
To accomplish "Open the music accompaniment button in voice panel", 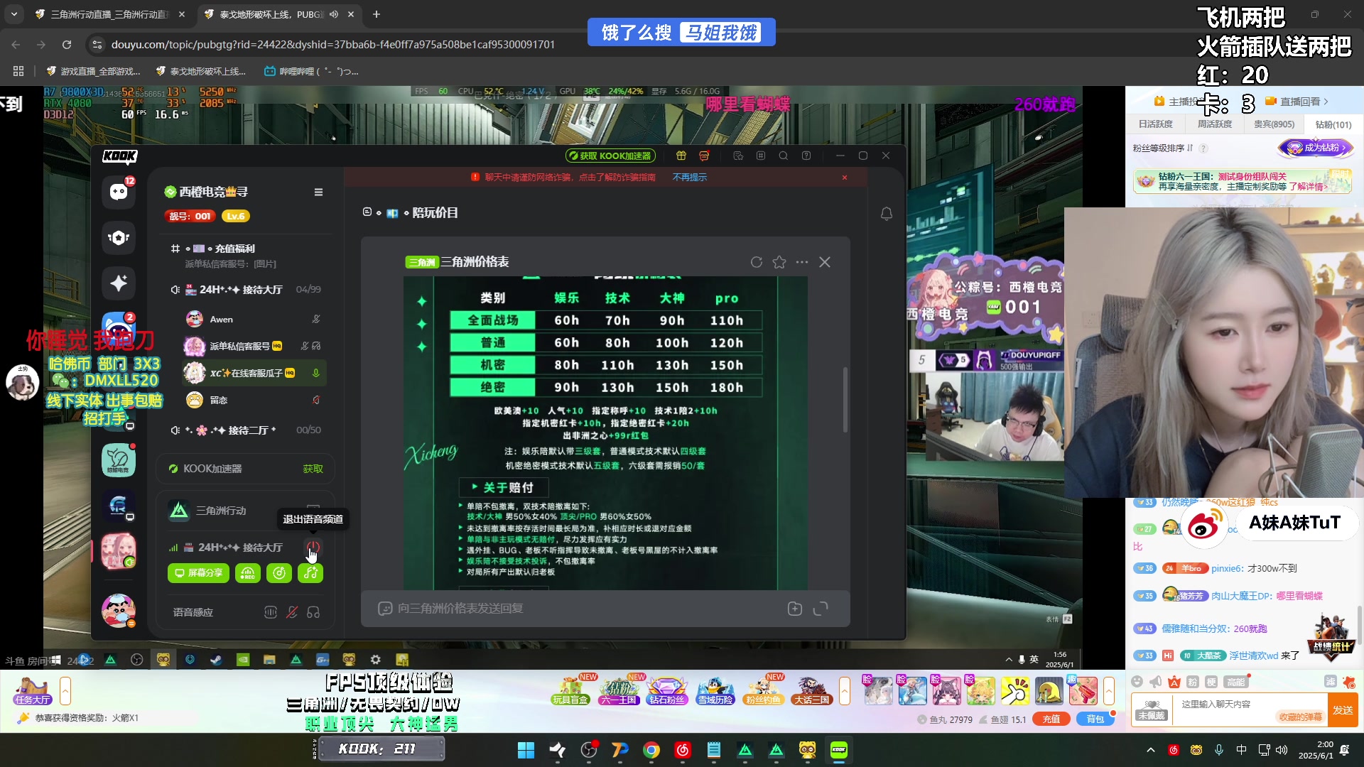I will coord(279,573).
